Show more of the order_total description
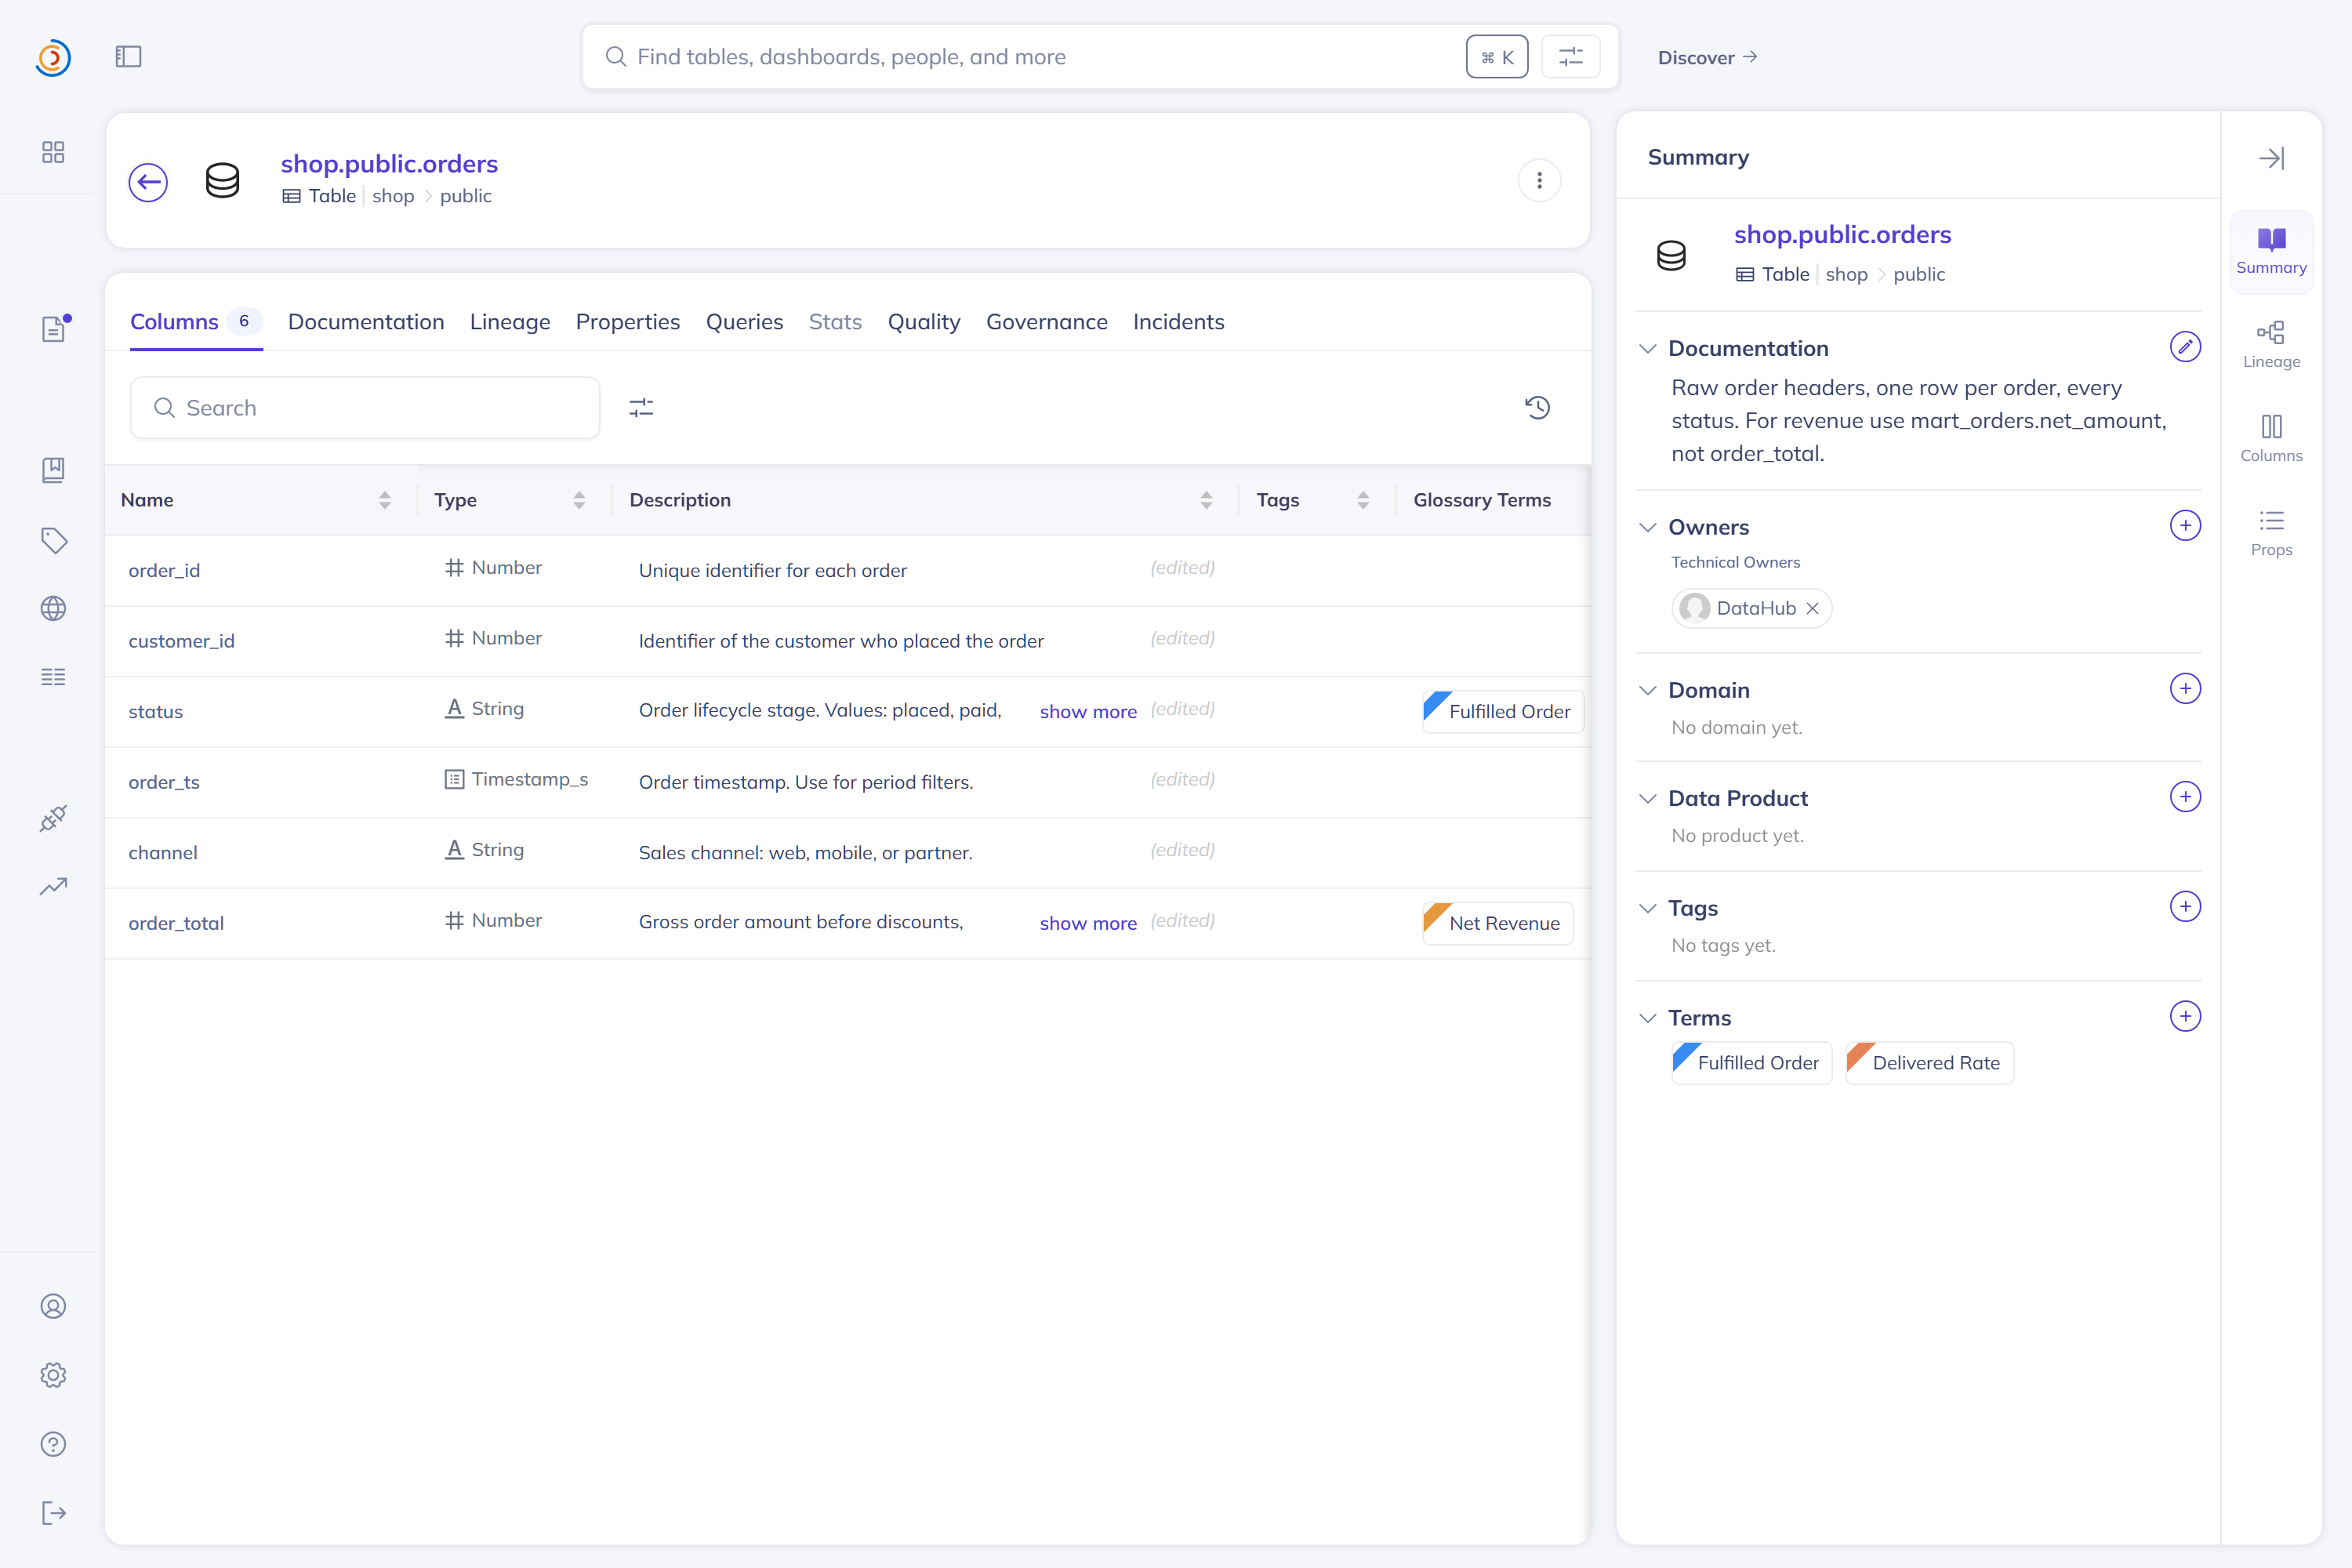 [1088, 923]
